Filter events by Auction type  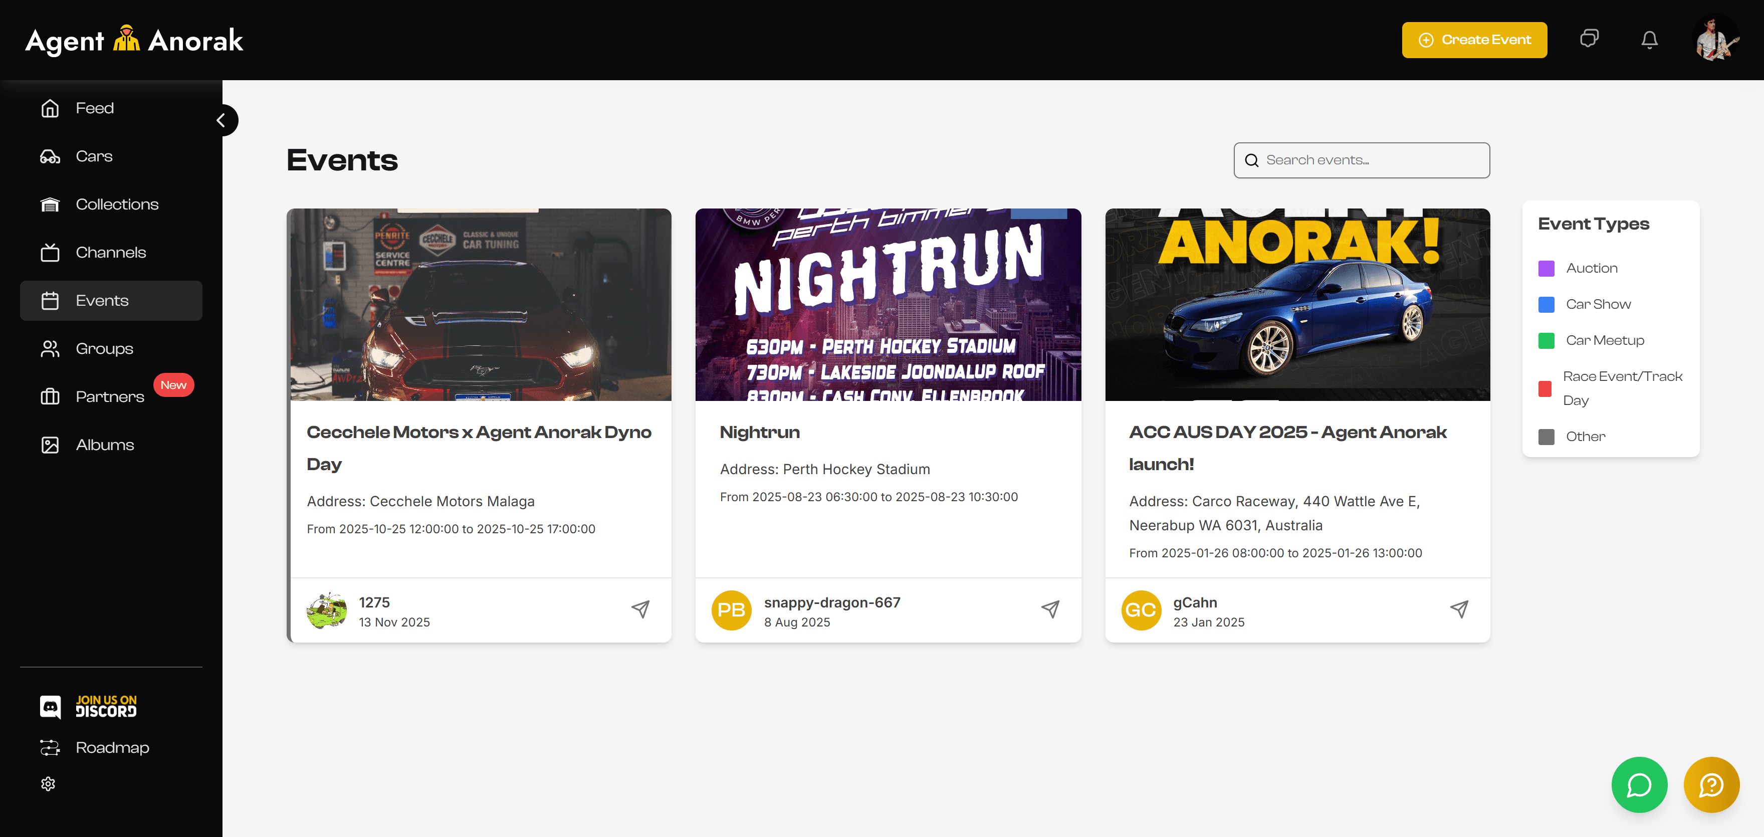(x=1591, y=268)
